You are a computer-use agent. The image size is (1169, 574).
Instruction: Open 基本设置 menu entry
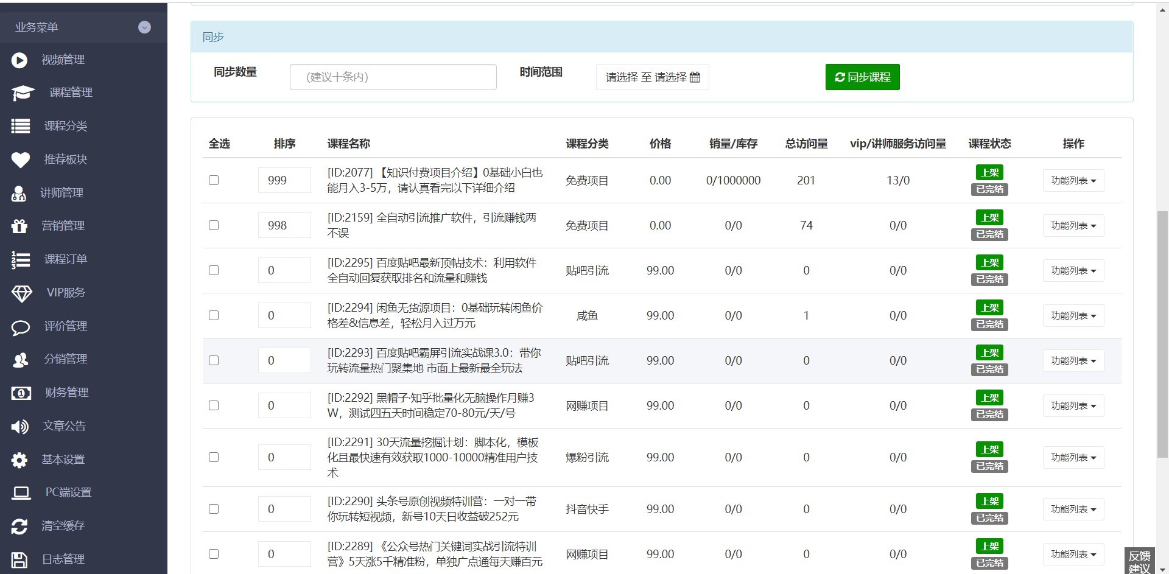(63, 460)
